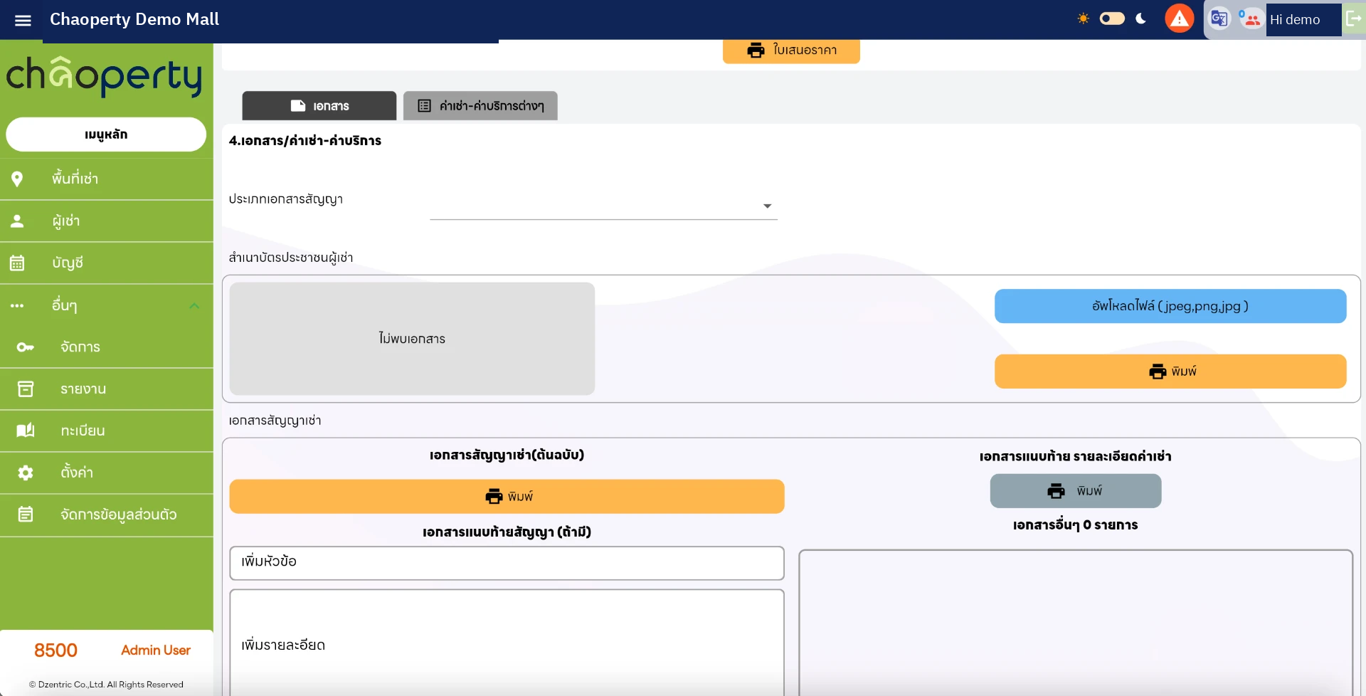Open the orange warning alert icon
The height and width of the screenshot is (696, 1366).
point(1180,19)
